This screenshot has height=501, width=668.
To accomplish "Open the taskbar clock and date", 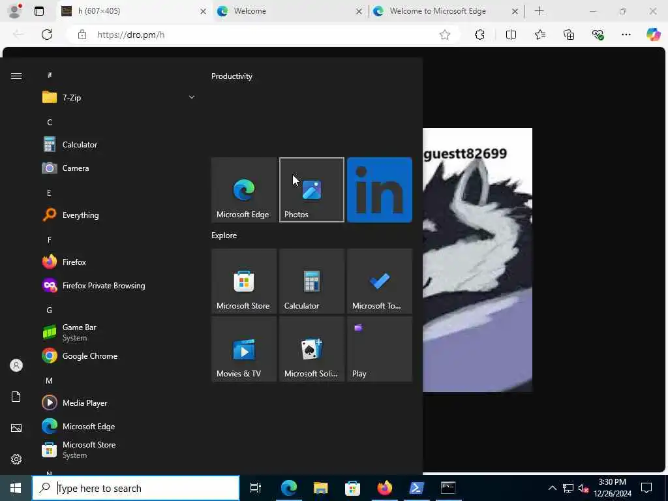I will (613, 488).
